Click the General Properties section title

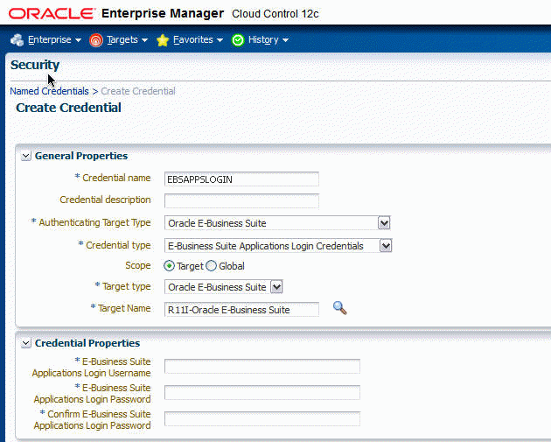click(x=81, y=156)
